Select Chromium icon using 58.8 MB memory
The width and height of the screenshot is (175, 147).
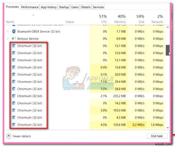pyautogui.click(x=14, y=89)
